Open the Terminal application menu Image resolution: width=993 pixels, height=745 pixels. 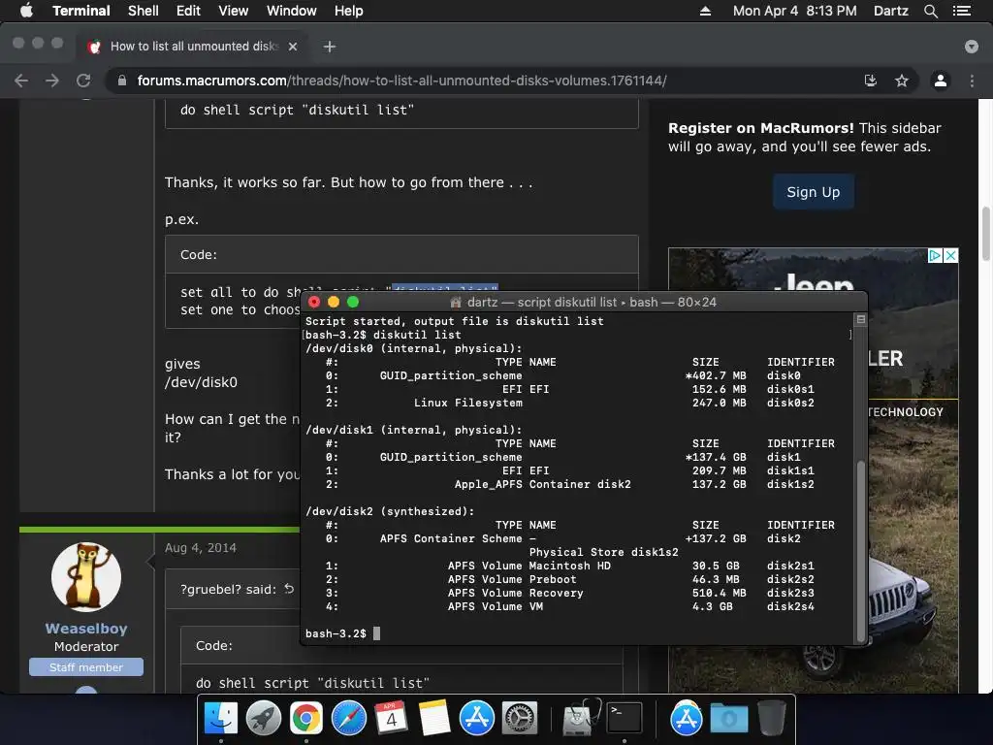pyautogui.click(x=81, y=11)
